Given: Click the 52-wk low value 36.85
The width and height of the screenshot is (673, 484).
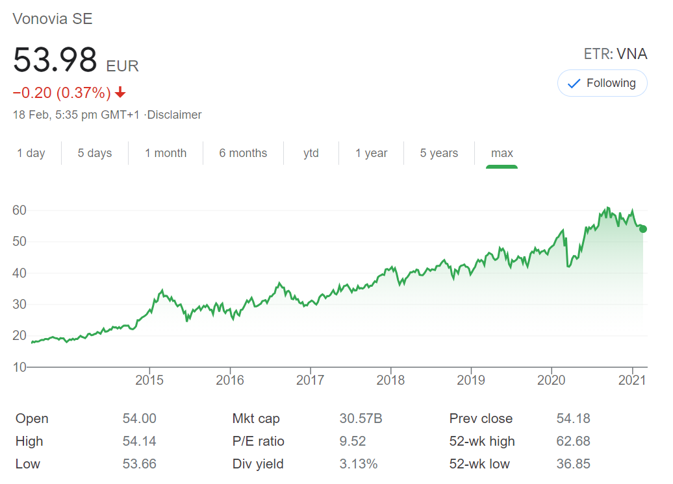Looking at the screenshot, I should tap(573, 464).
